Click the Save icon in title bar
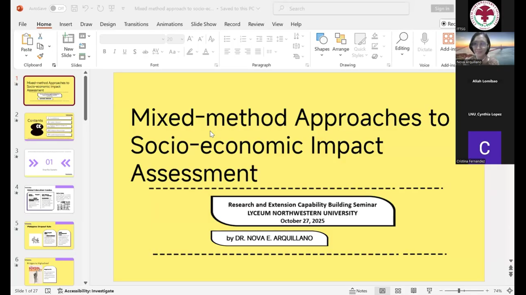 [x=74, y=8]
